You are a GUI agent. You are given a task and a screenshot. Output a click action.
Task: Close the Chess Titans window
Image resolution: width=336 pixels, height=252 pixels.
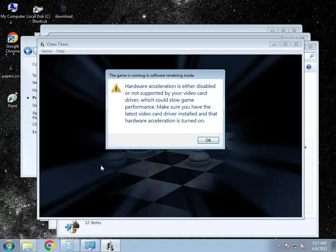click(296, 44)
